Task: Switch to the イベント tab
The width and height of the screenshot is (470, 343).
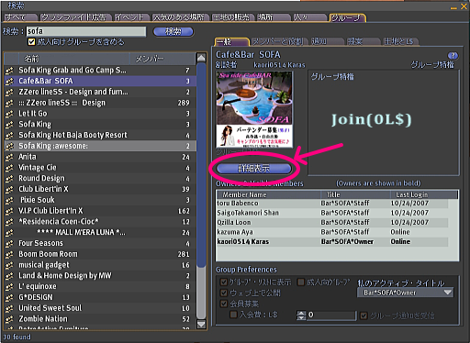Action: (131, 17)
